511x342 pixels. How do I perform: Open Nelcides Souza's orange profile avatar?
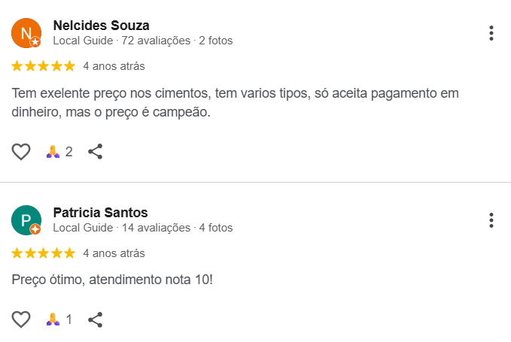[26, 32]
